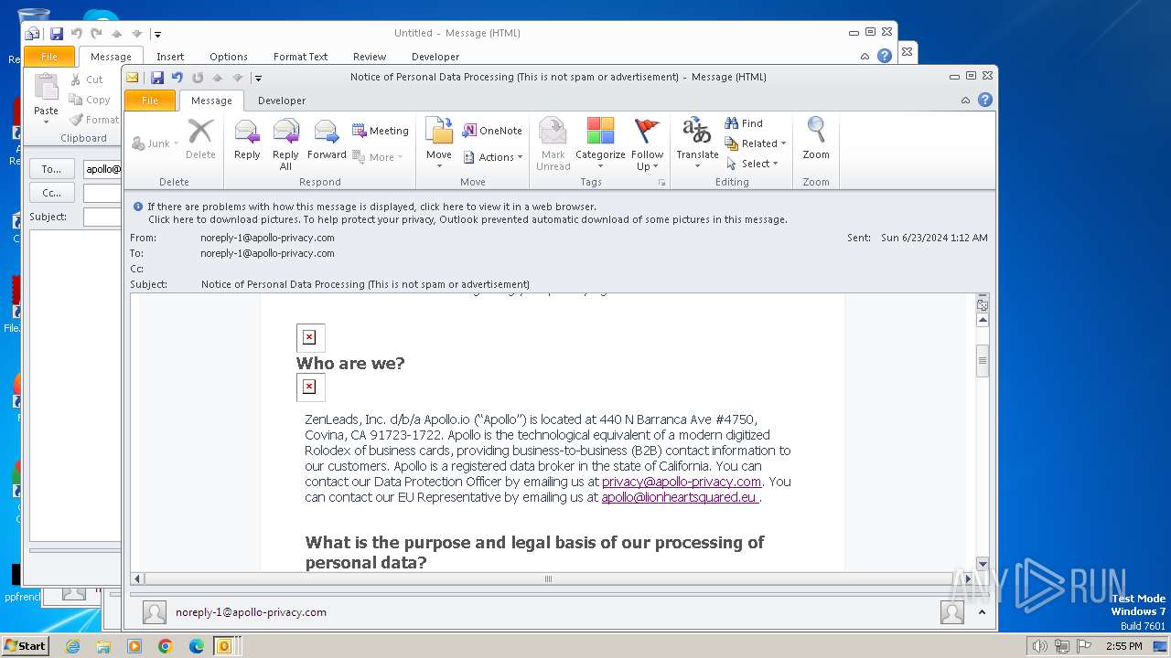
Task: Click Save icon in notice message quick access toolbar
Action: tap(157, 78)
